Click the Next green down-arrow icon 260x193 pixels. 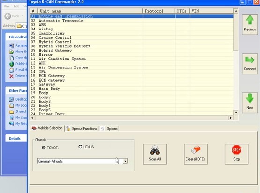[250, 98]
